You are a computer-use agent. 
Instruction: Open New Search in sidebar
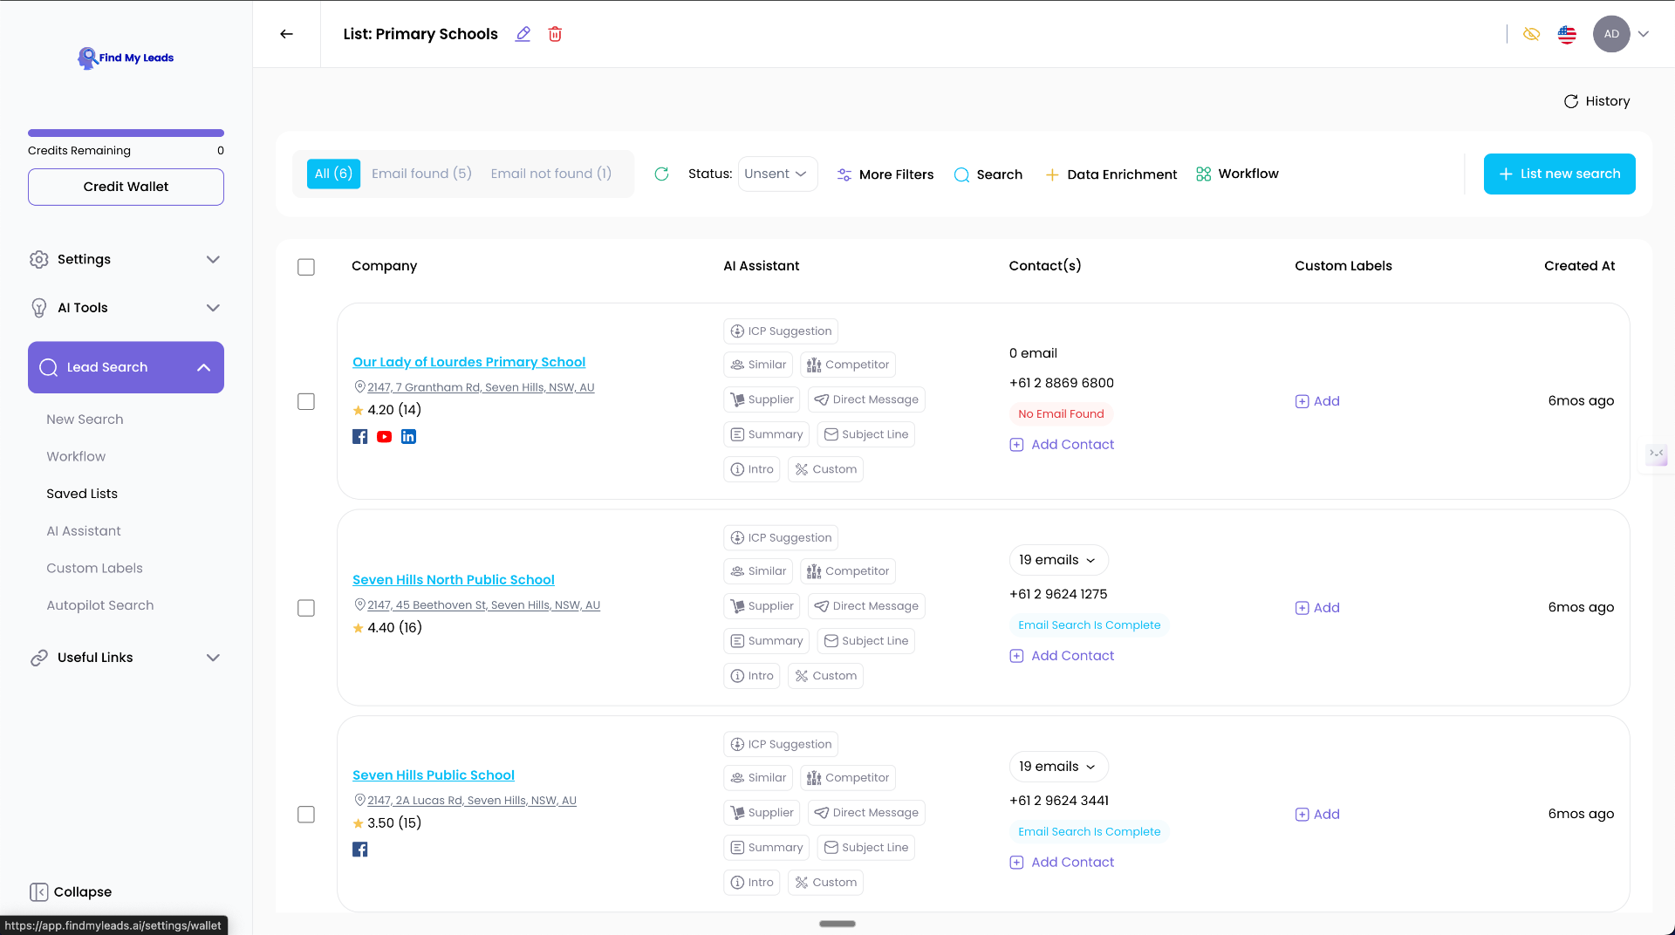85,420
